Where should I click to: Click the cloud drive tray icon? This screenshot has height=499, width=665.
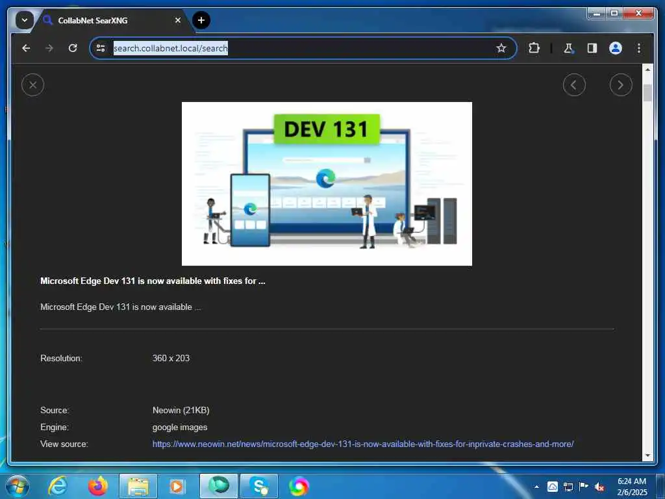click(x=552, y=487)
